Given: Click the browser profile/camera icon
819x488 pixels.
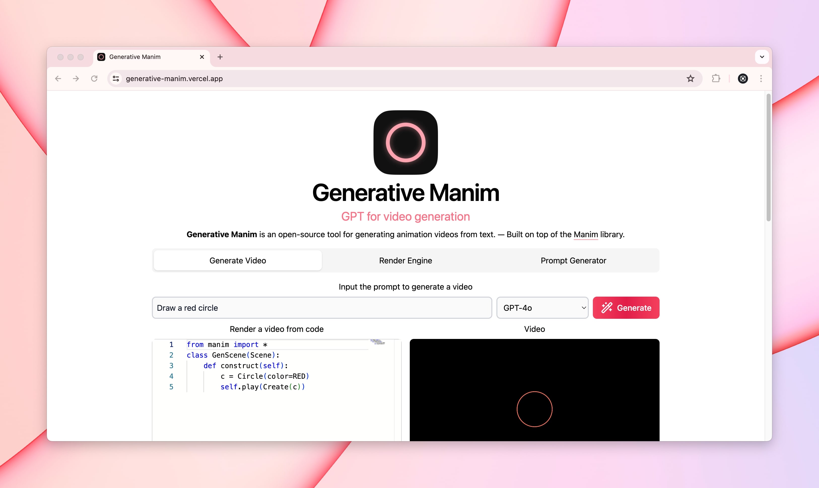Looking at the screenshot, I should 742,78.
